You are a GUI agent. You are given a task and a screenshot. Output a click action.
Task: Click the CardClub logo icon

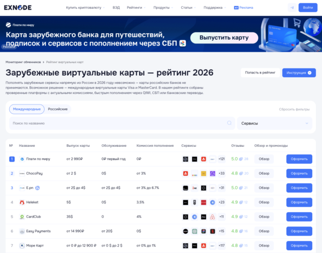[22, 217]
